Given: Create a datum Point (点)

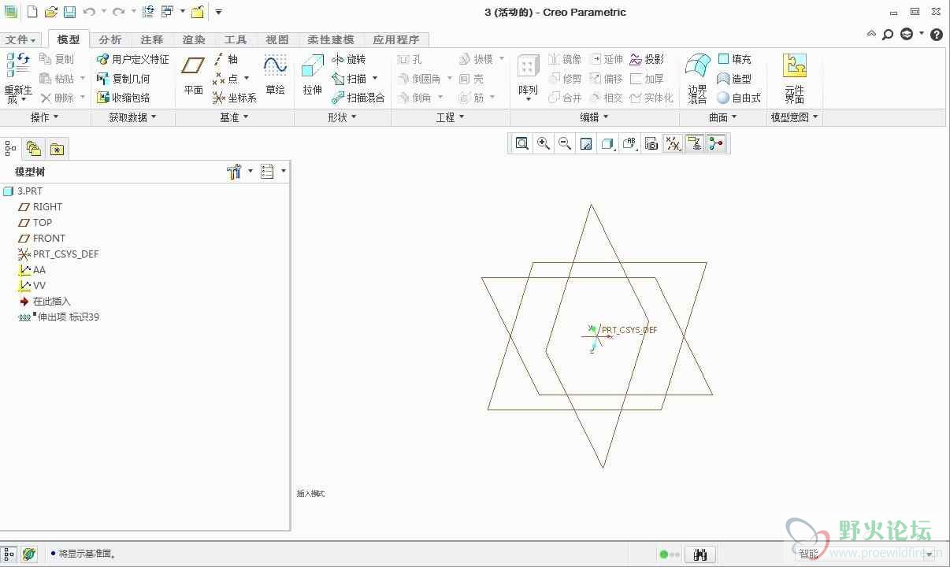Looking at the screenshot, I should [226, 79].
